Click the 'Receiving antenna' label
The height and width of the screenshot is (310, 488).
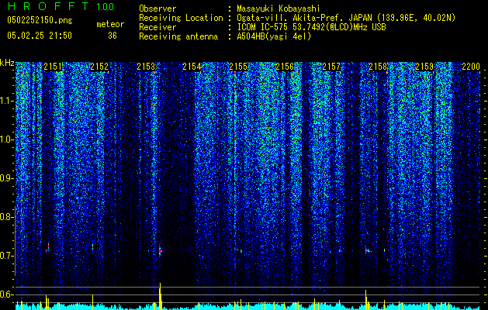(178, 36)
